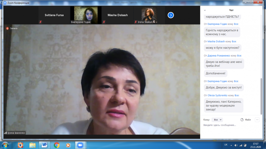This screenshot has width=266, height=149.
Task: Select message 'Дякую за вебінар але мені треба йти!'
Action: click(x=224, y=64)
